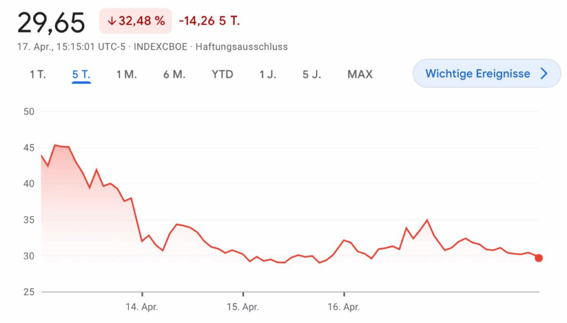The image size is (567, 323).
Task: Show the 1 M. chart range
Action: click(x=126, y=74)
